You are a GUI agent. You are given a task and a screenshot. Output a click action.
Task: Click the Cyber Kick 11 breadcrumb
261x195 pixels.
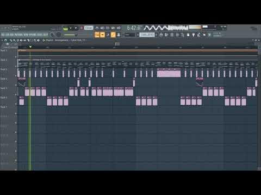tap(78, 40)
